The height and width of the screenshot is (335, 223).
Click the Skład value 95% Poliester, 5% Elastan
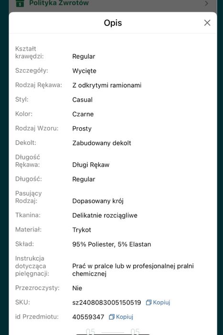coord(112,244)
